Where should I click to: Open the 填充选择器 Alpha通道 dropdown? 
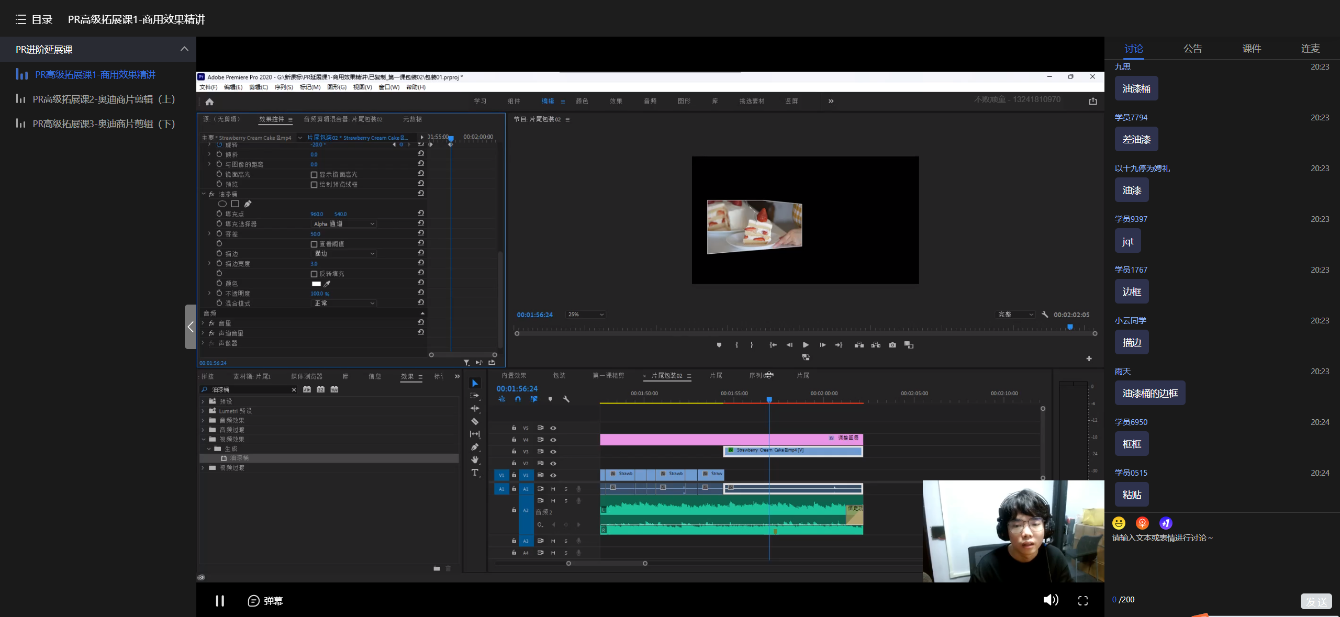click(x=344, y=224)
